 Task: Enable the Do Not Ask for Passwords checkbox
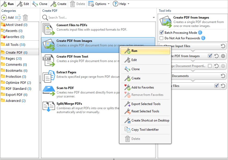[161, 38]
